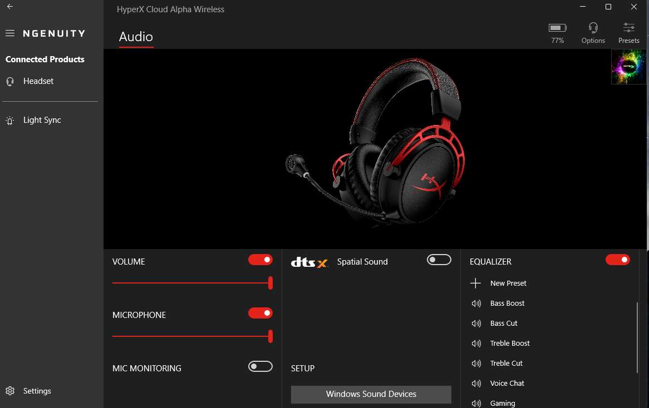Click the colorful preset thumbnail
Viewport: 649px width, 408px height.
tap(629, 67)
